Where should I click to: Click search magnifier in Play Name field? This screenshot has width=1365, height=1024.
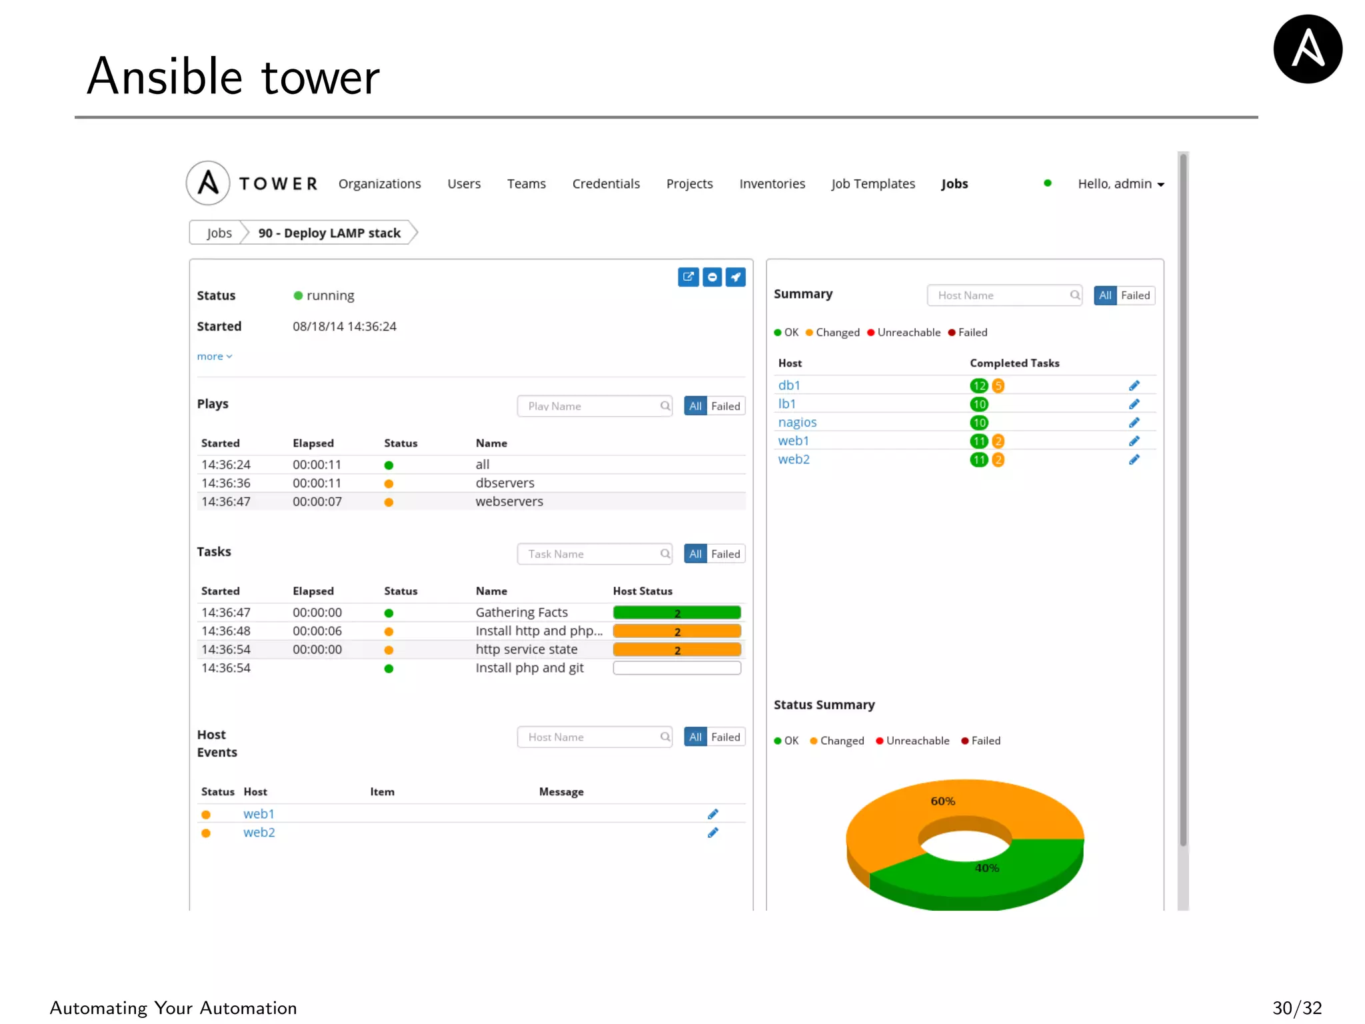(665, 406)
